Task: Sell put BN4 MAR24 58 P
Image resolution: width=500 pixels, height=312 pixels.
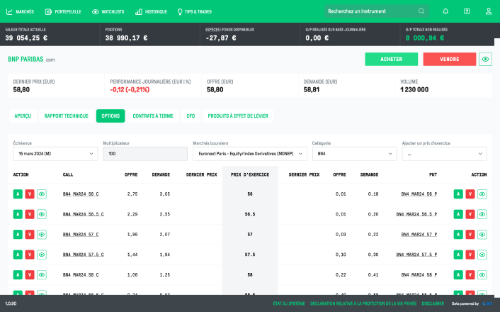Action: coord(470,274)
